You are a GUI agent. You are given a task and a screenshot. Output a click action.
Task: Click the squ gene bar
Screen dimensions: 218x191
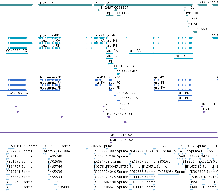tap(110, 16)
